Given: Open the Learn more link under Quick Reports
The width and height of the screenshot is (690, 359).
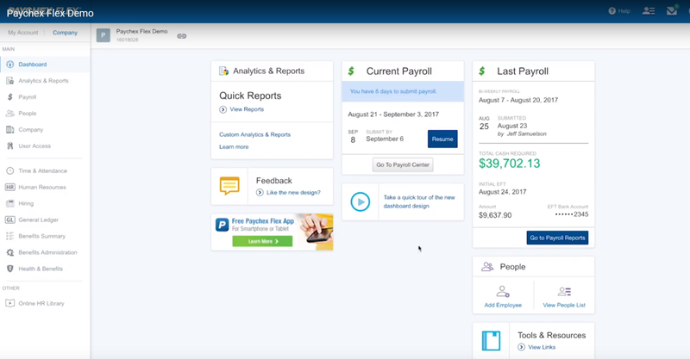Looking at the screenshot, I should pyautogui.click(x=234, y=146).
